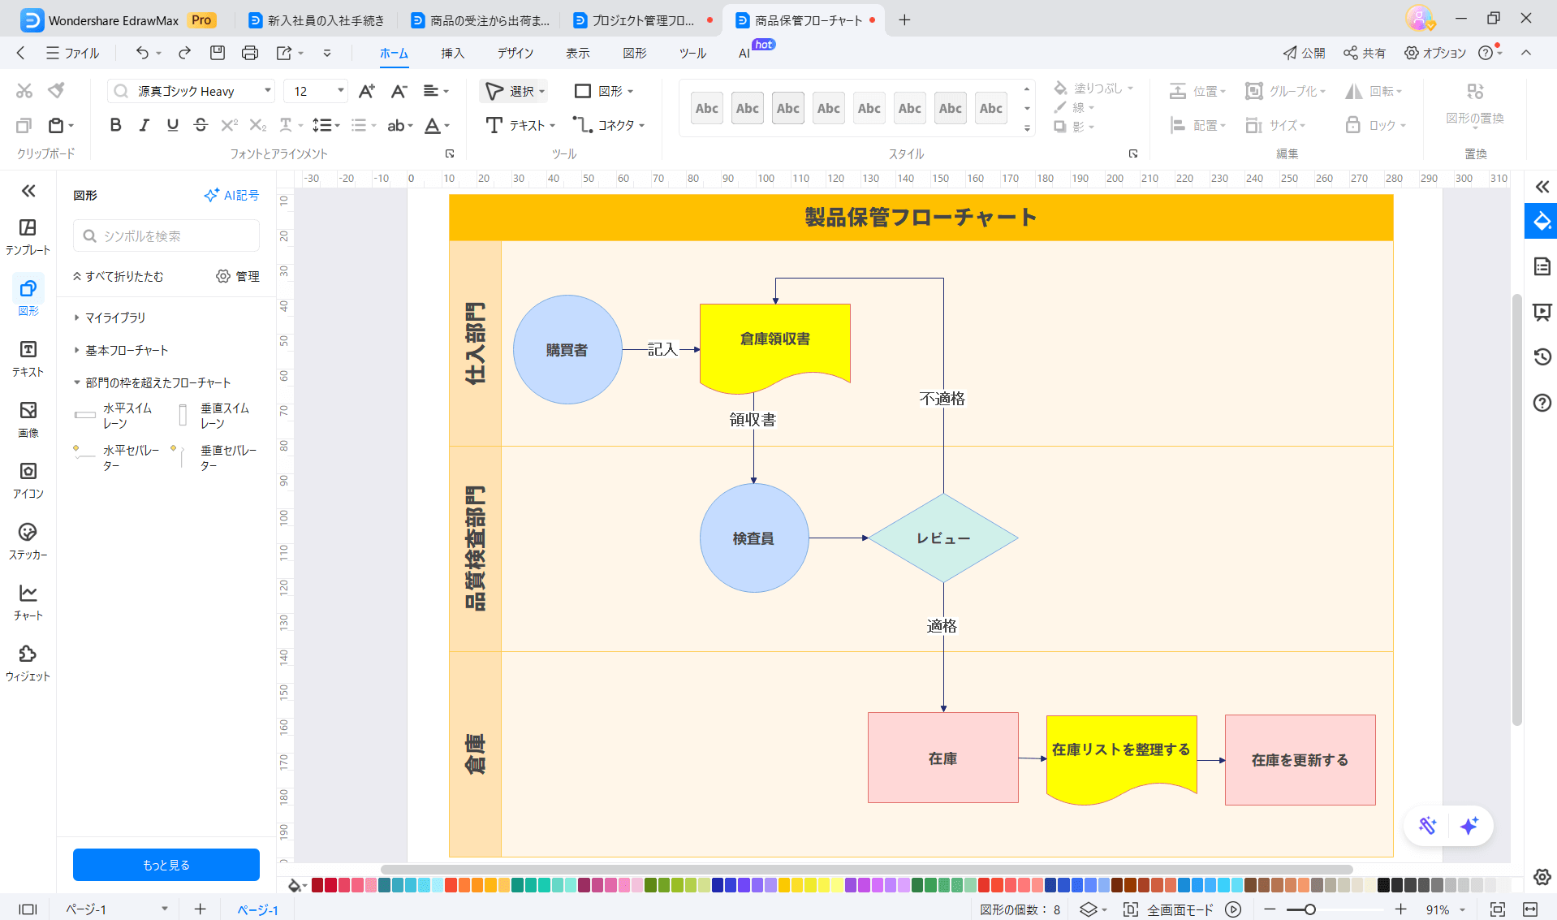Click the 管理 button in shapes panel

238,276
